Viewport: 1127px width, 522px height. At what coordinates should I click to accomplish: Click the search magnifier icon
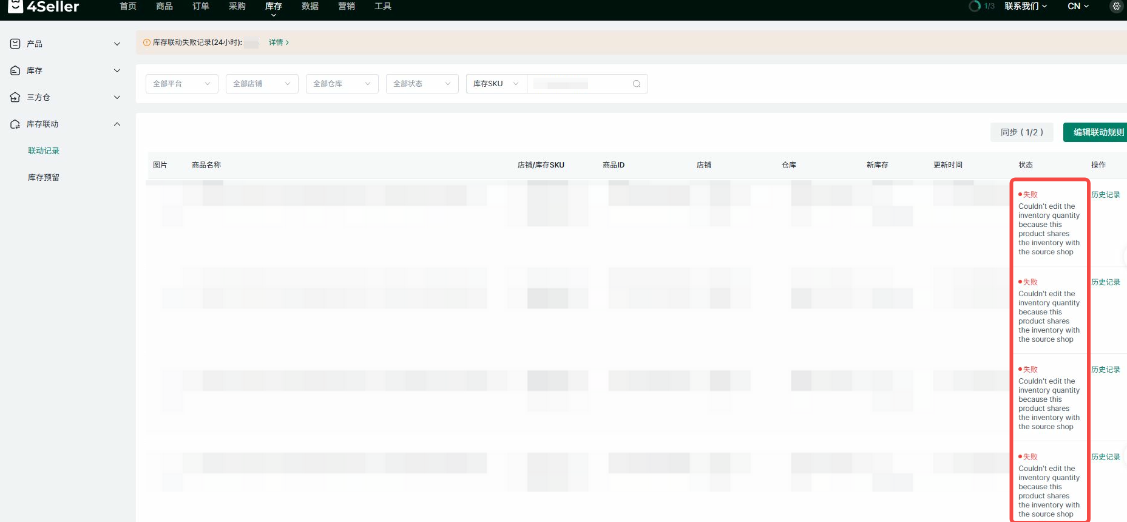[636, 84]
